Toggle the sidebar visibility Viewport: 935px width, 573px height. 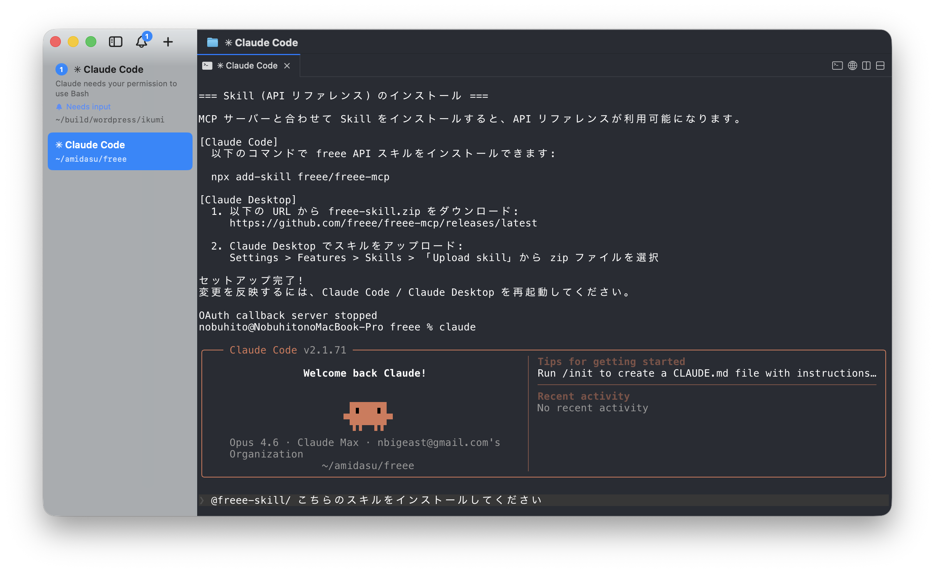116,42
